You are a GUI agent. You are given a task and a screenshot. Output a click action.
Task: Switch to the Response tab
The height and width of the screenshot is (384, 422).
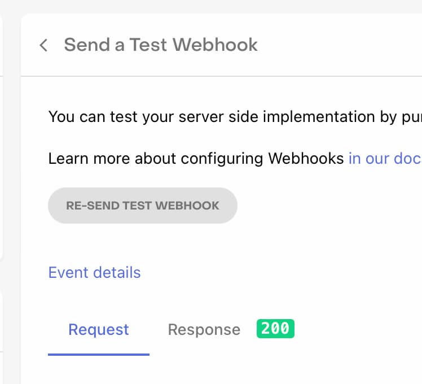coord(204,330)
